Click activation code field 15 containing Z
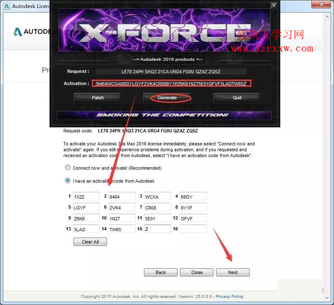The height and width of the screenshot is (305, 334). pos(157,229)
